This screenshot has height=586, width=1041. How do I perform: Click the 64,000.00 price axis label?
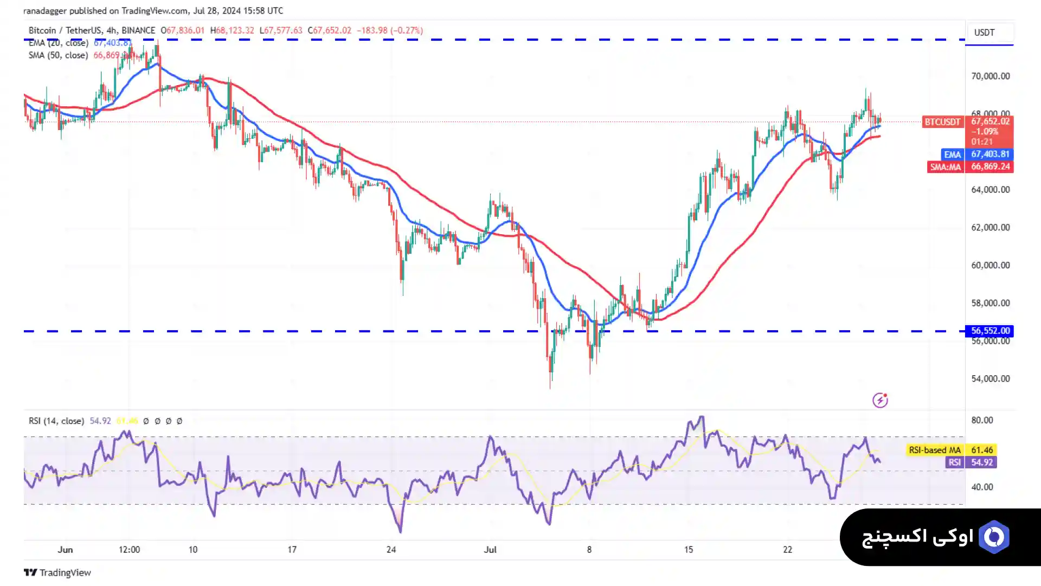[x=990, y=190]
